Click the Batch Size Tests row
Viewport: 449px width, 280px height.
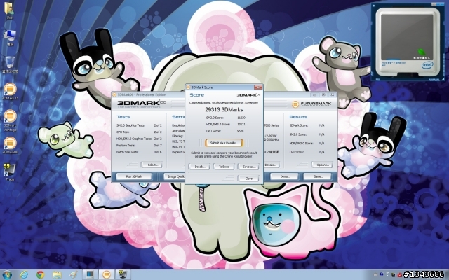point(139,152)
